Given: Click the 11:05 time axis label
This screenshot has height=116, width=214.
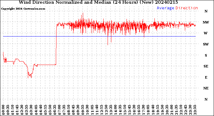Looking at the screenshot, I should click(x=92, y=110).
